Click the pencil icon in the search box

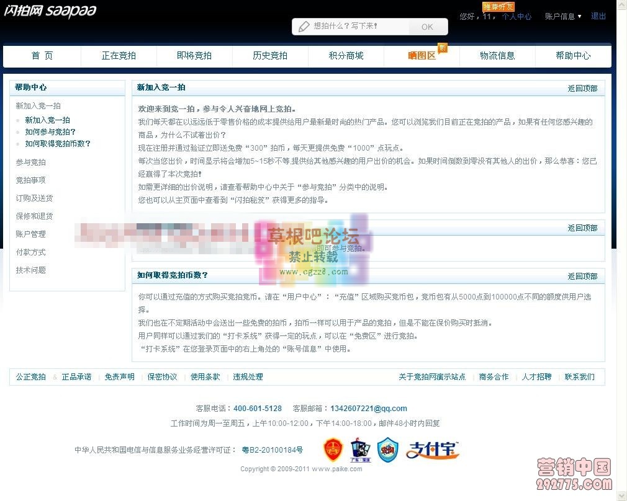[x=305, y=27]
